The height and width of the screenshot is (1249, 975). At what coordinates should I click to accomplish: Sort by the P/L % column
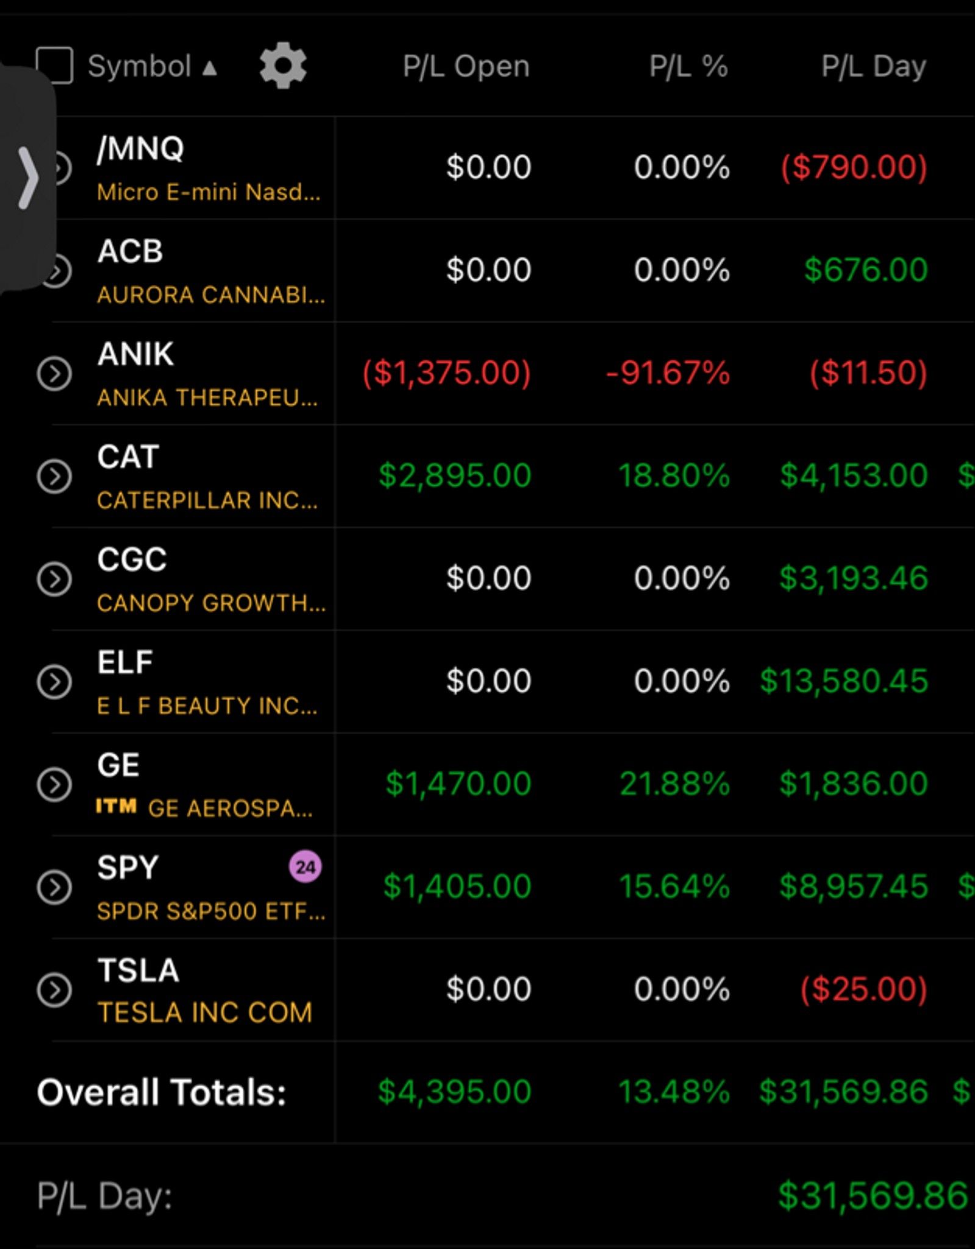tap(688, 66)
